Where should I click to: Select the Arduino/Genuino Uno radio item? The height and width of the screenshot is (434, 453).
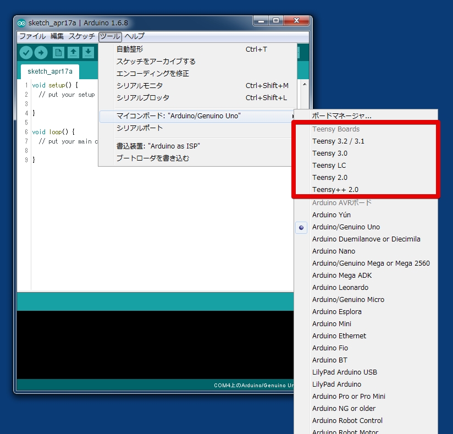pos(366,227)
